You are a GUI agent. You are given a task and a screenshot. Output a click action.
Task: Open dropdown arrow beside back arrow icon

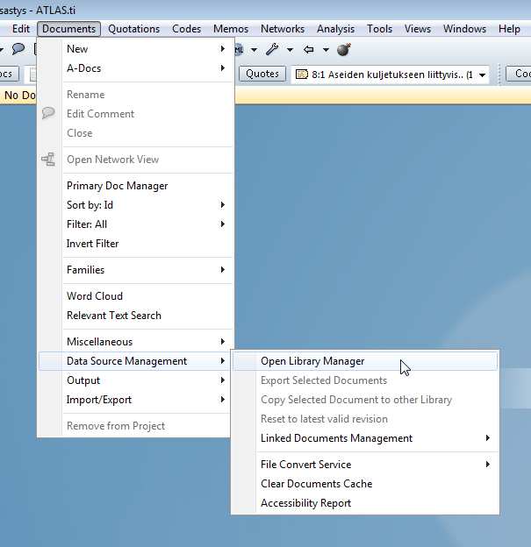point(326,50)
